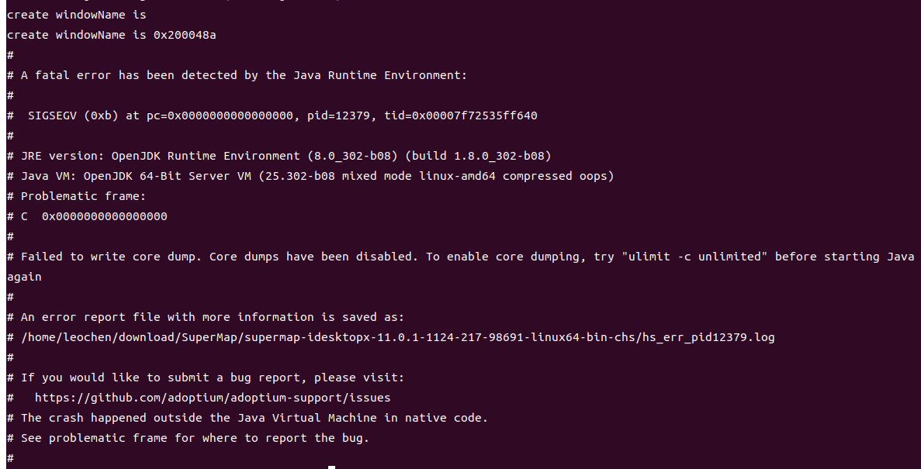Click the GitHub adoptium-support issues URL

tap(213, 398)
